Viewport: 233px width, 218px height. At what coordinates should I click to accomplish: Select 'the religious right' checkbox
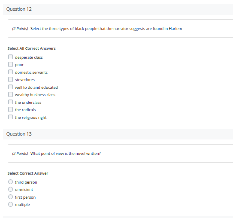coord(10,117)
